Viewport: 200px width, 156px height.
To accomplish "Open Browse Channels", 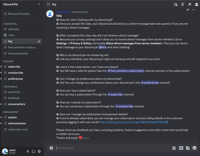I will tap(18, 14).
